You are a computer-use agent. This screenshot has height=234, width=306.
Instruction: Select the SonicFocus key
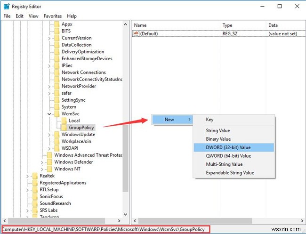coord(51,196)
